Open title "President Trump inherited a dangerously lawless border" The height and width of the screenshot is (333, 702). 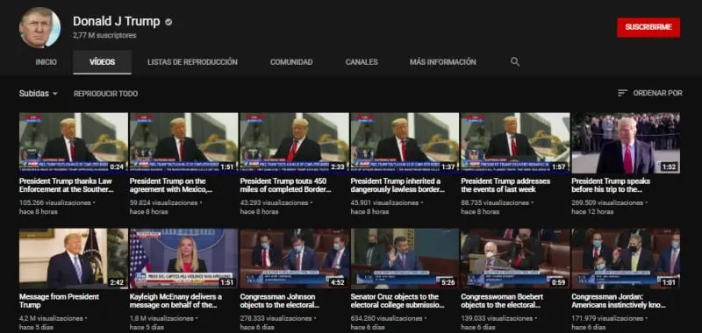point(398,185)
